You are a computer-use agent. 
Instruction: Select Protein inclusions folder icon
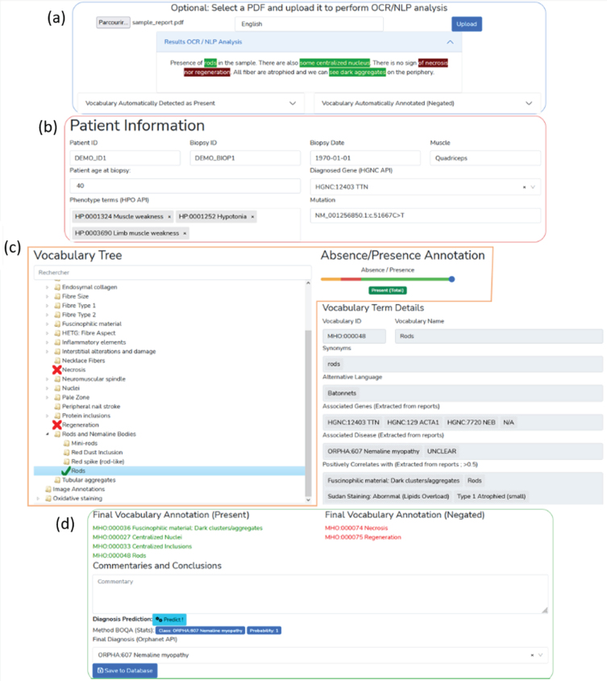pos(57,416)
